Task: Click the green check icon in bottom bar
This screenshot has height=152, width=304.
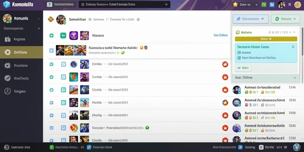Action: tap(52, 147)
